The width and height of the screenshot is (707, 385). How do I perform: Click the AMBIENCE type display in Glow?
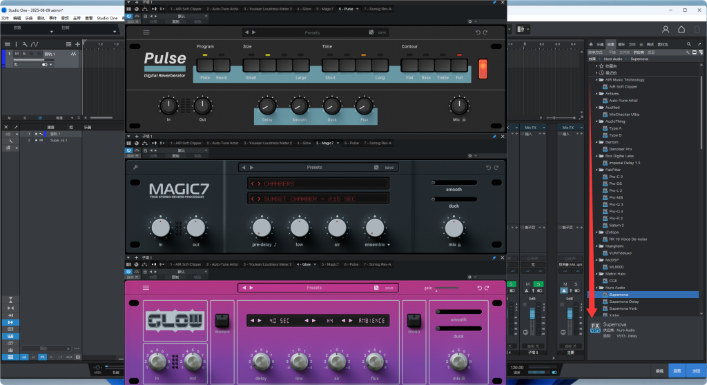click(372, 321)
